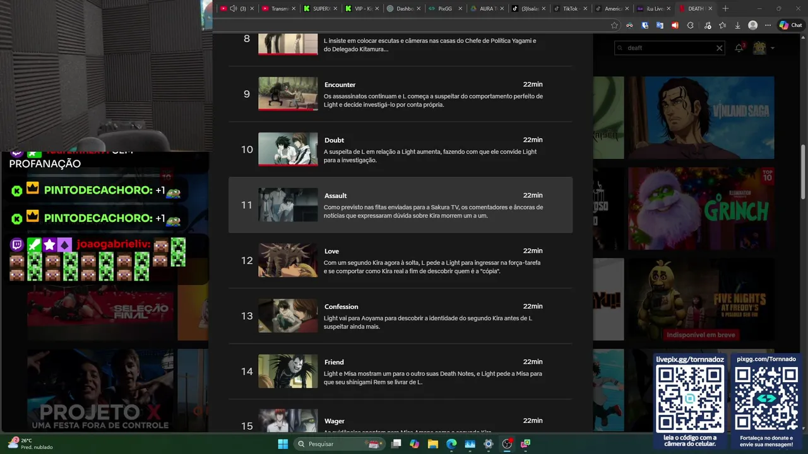Open the Copilot Chat button
Viewport: 808px width, 454px height.
click(791, 25)
